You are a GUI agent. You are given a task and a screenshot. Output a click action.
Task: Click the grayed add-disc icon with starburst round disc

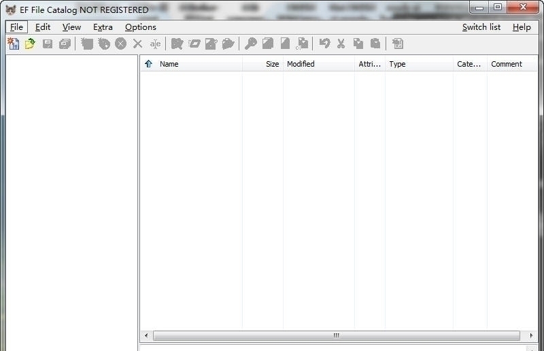click(104, 44)
